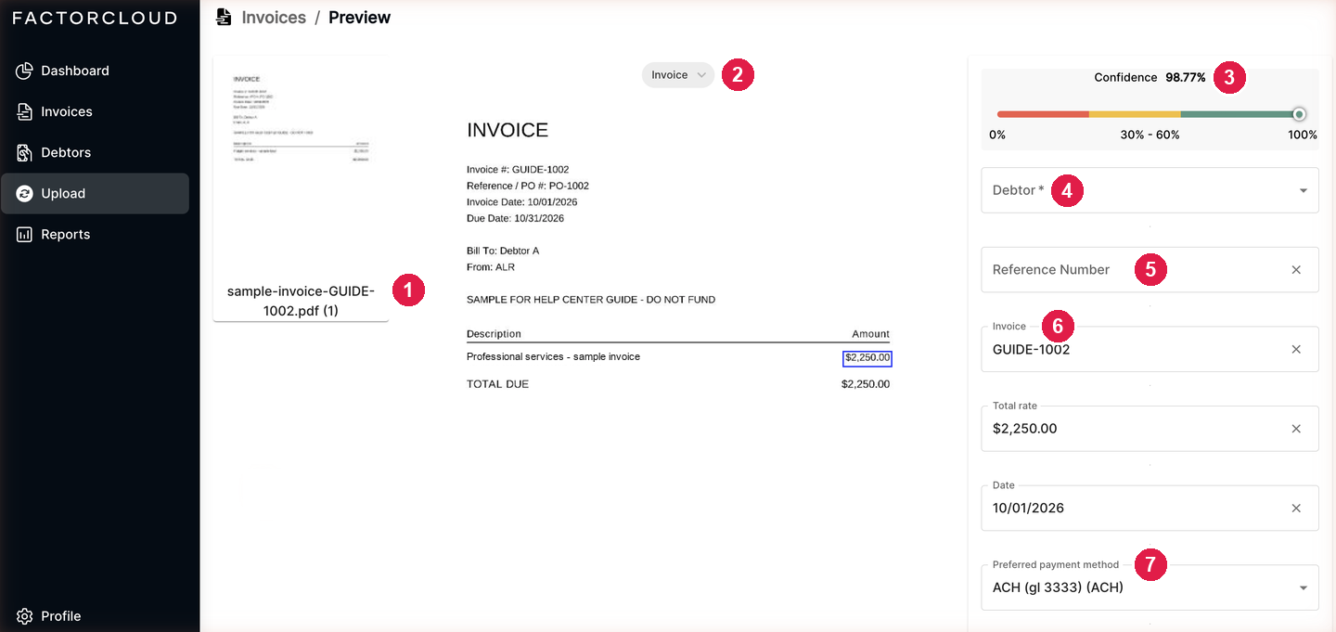The width and height of the screenshot is (1336, 632).
Task: Click the 'Reference / PO #: PO-1002' text
Action: (528, 186)
